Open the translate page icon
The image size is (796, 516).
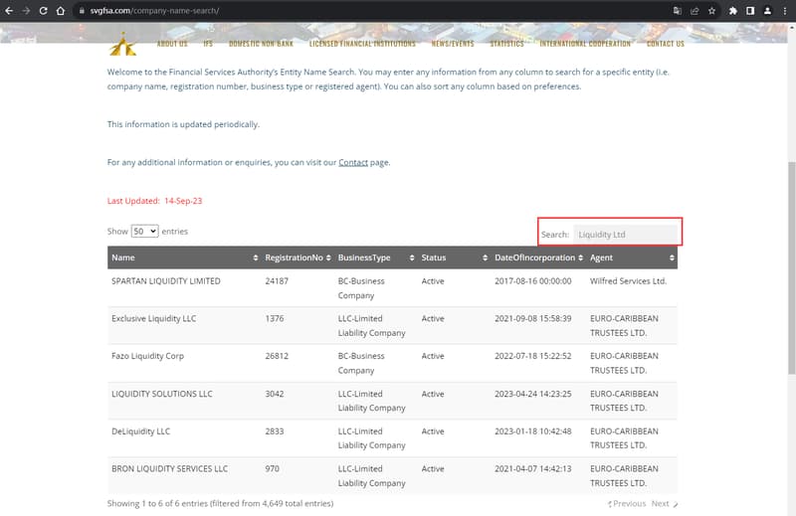coord(678,11)
